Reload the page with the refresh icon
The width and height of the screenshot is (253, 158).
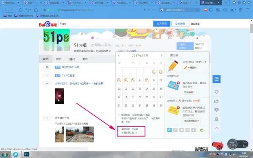pos(20,10)
